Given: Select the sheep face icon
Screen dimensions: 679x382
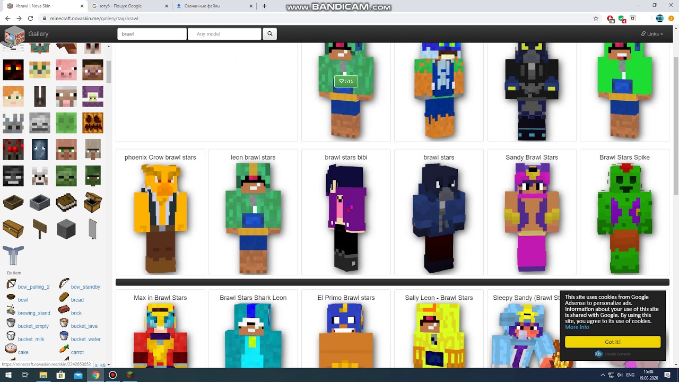Looking at the screenshot, I should coord(66,96).
